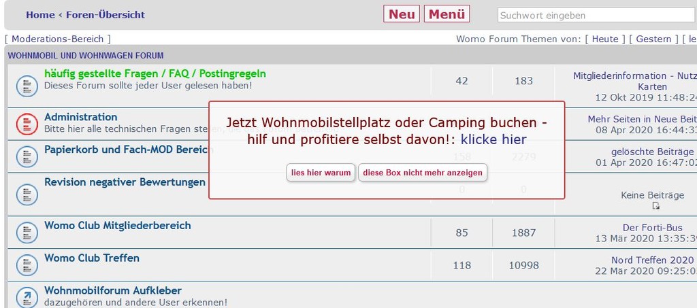
Task: Click the Revision negativer Bewertungen forum icon
Action: click(x=27, y=194)
